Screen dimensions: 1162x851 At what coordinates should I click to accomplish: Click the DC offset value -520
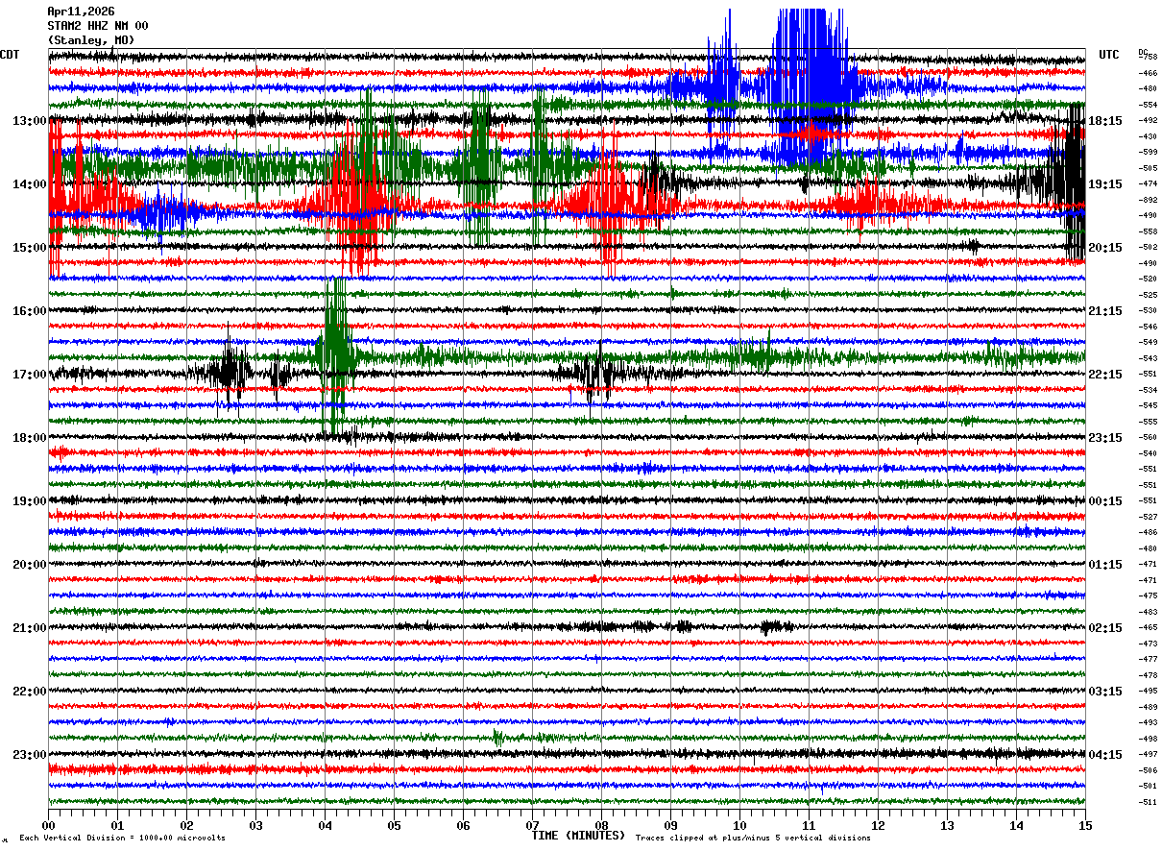1148,280
